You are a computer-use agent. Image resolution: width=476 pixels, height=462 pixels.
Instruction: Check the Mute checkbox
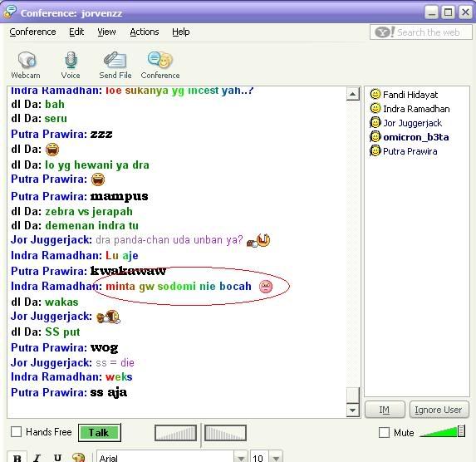[x=384, y=433]
